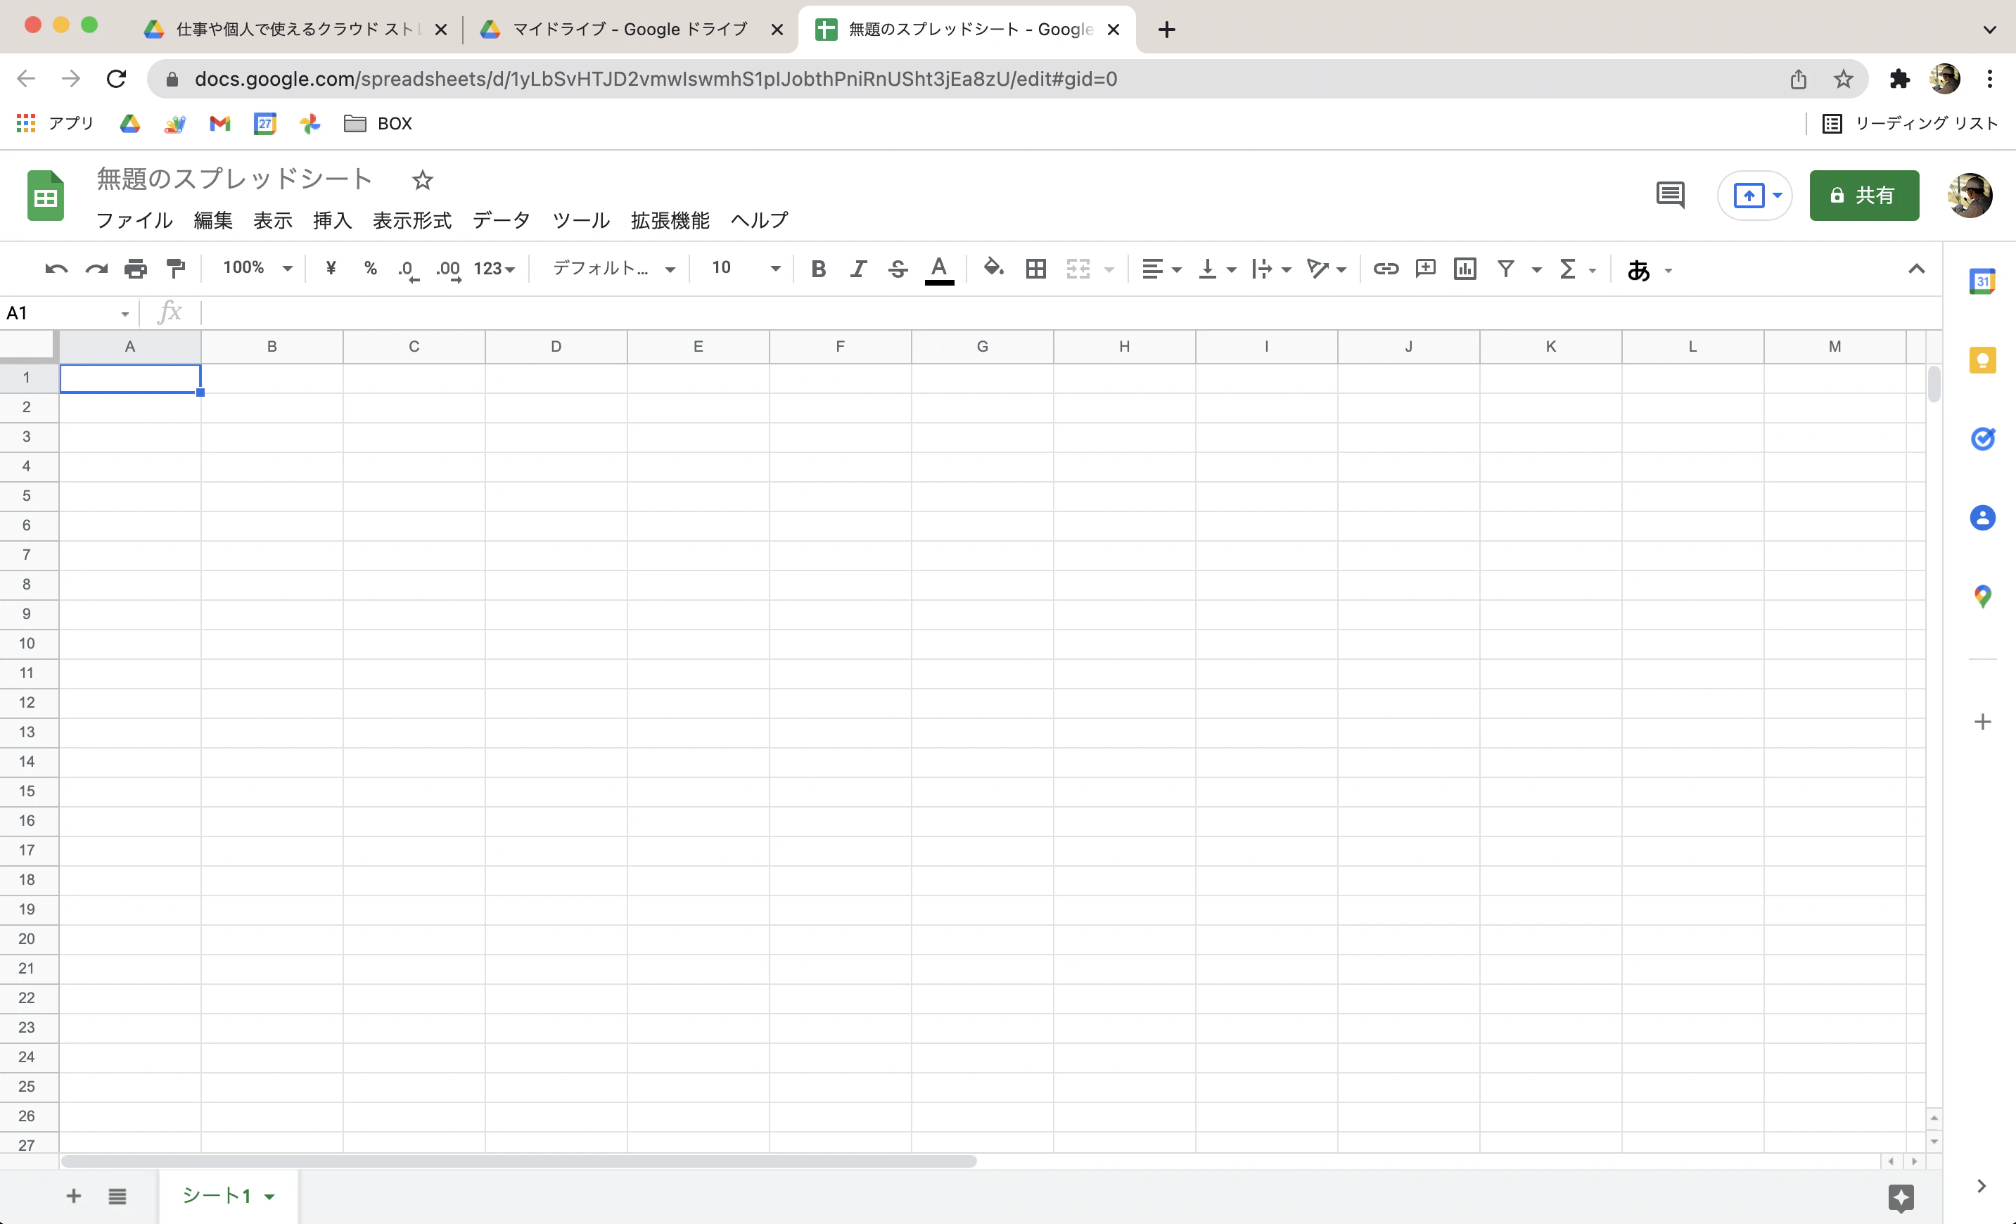
Task: Click the Insert chart icon
Action: [1465, 268]
